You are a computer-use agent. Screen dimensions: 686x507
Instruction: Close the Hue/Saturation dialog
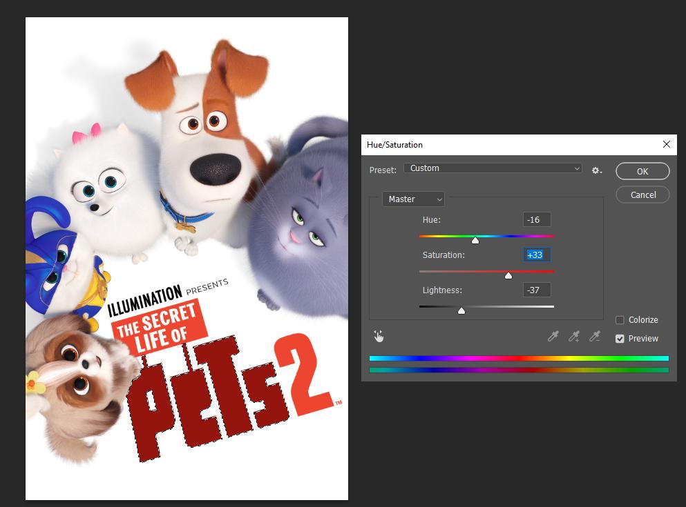(x=667, y=144)
